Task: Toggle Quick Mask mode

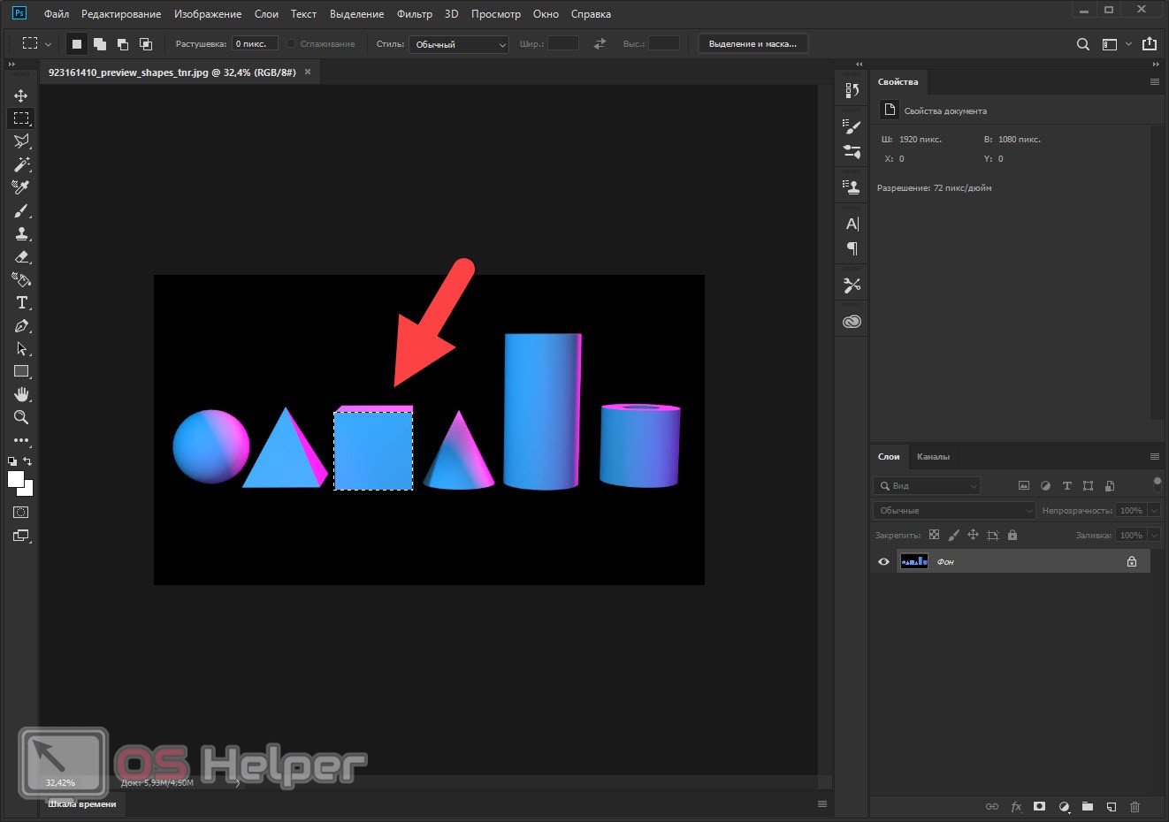Action: point(21,513)
